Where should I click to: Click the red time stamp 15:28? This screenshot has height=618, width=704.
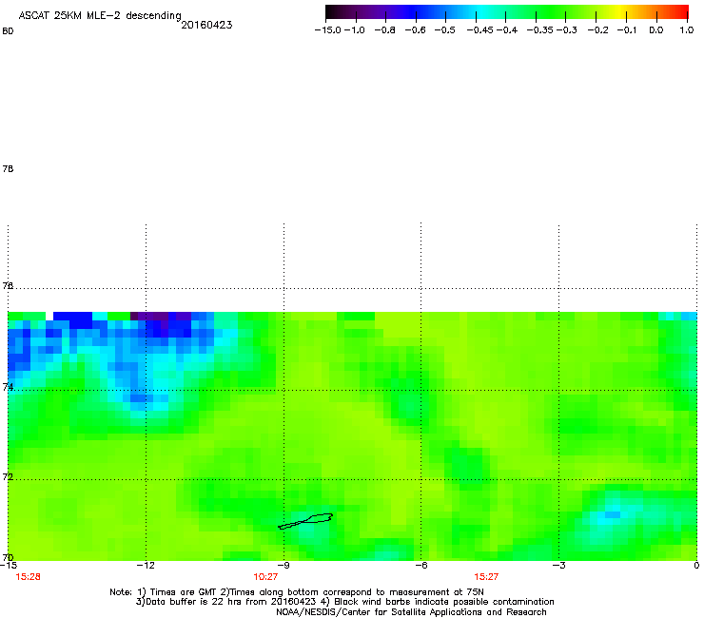[28, 577]
